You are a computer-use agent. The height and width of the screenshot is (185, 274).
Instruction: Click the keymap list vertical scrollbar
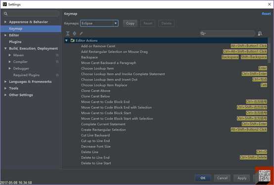[269, 50]
